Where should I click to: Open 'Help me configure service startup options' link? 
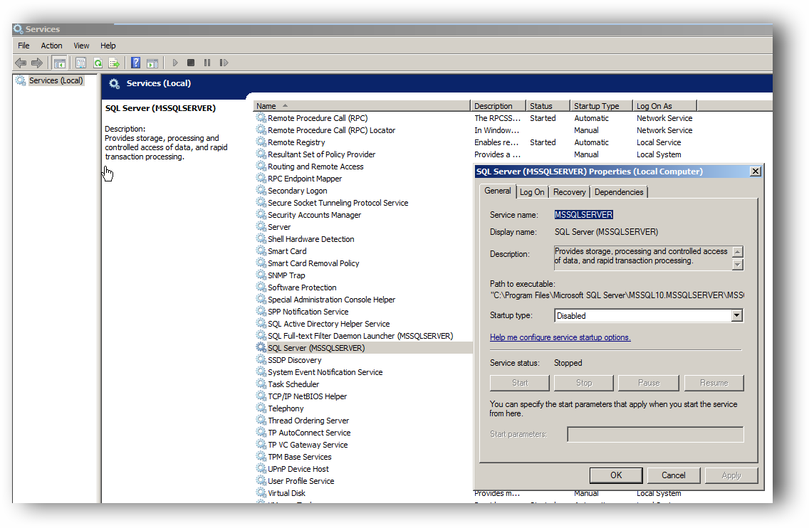[560, 337]
